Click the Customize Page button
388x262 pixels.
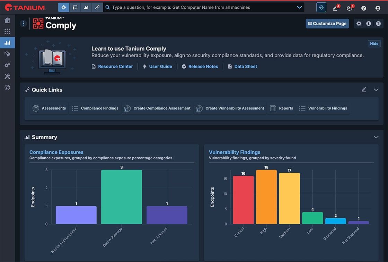(x=327, y=24)
